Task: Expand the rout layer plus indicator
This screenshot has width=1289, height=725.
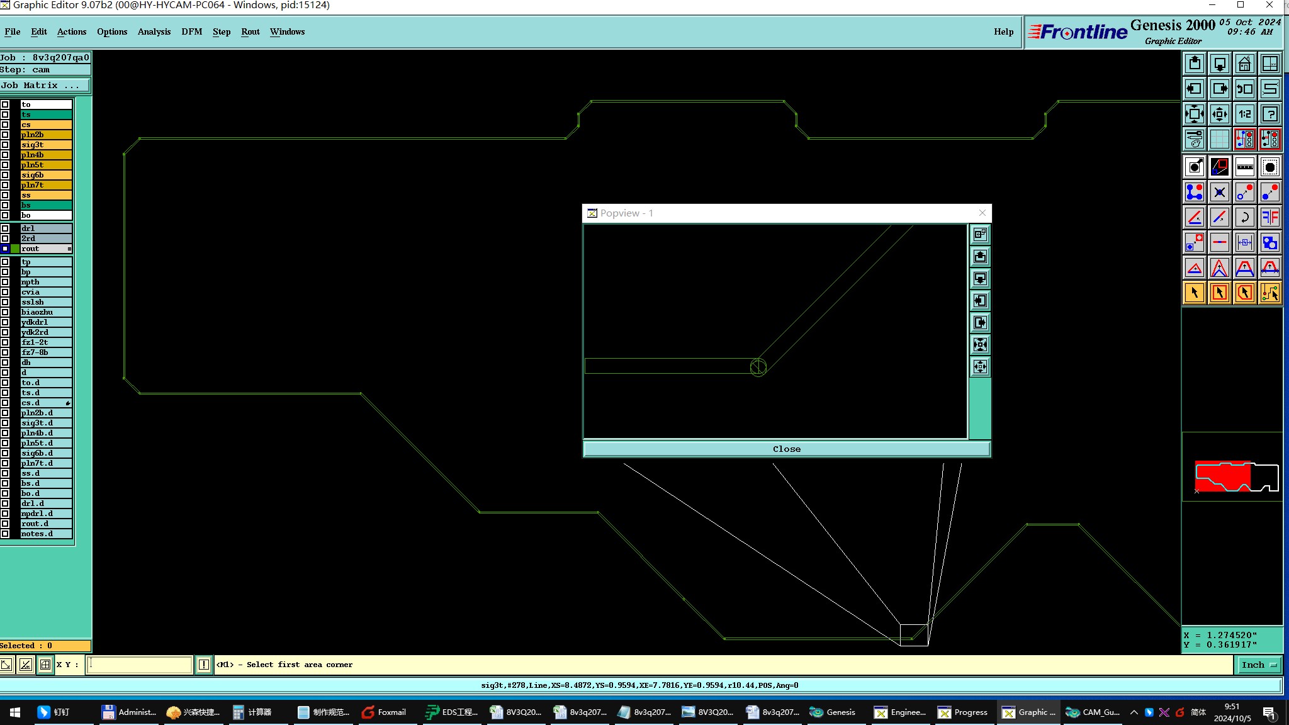Action: pos(69,249)
